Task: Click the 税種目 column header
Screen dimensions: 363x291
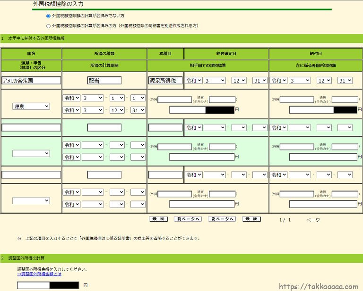Action: click(165, 54)
